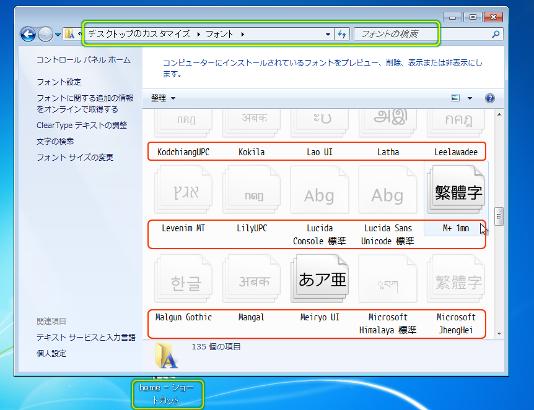Image resolution: width=534 pixels, height=410 pixels.
Task: Select Lucida Sans Unicode font icon
Action: 388,189
